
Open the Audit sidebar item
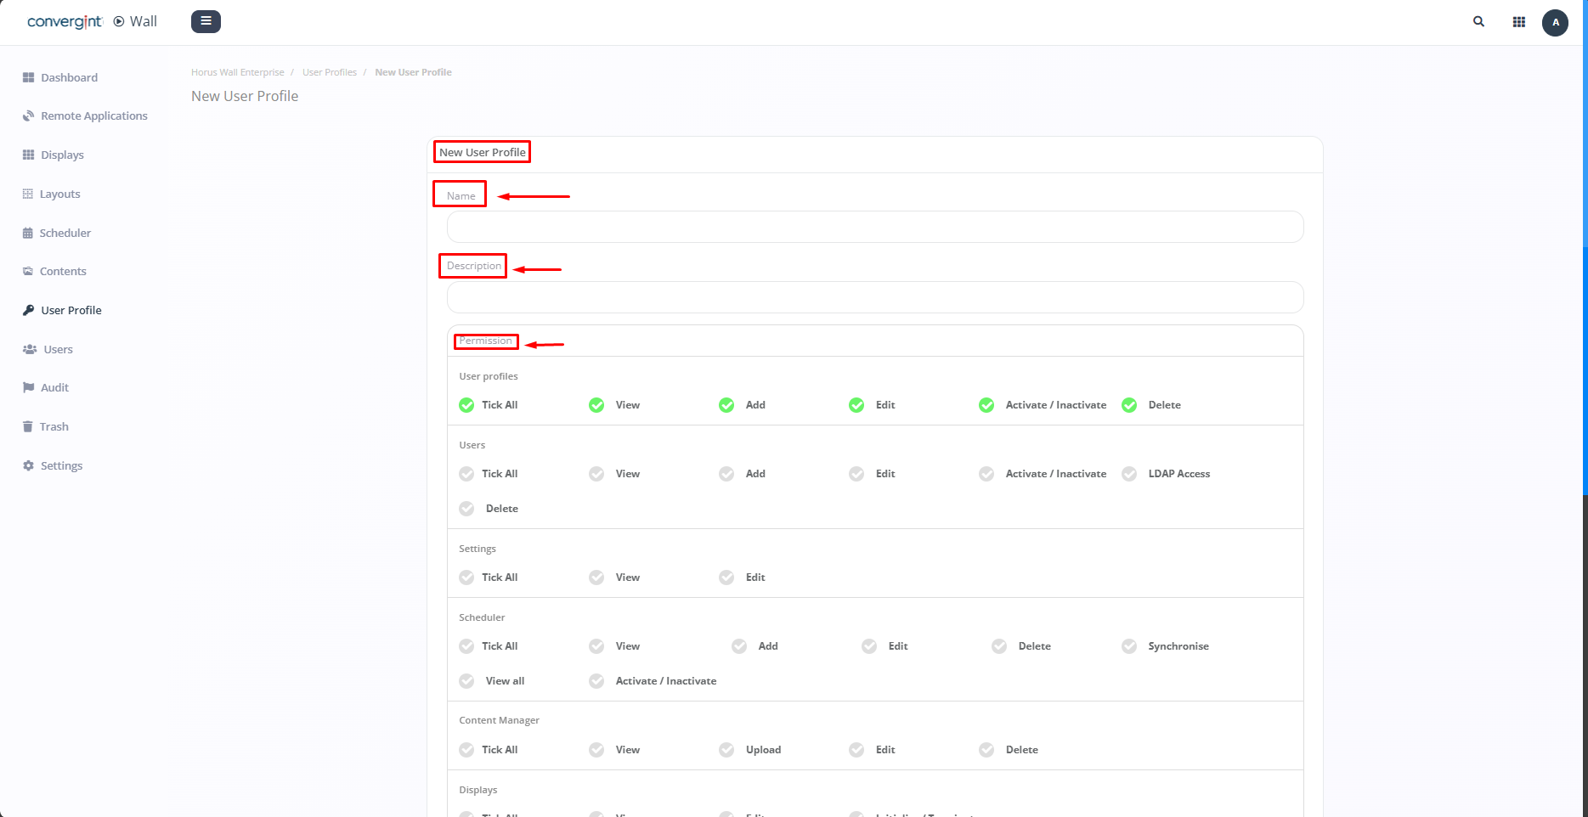click(x=54, y=388)
